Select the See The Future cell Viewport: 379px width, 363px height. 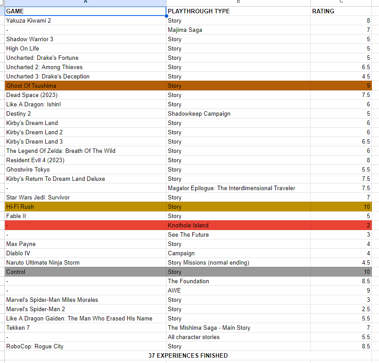tap(238, 235)
